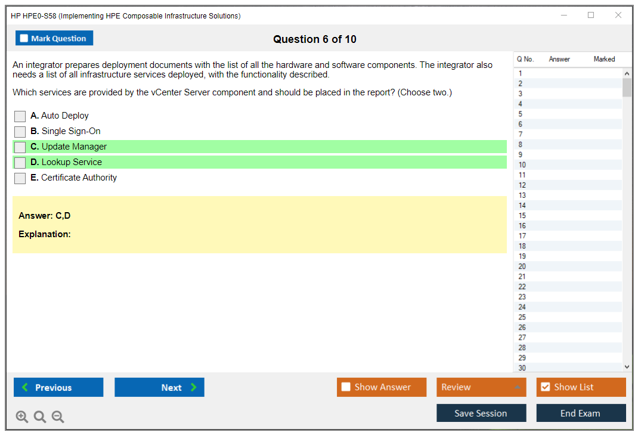This screenshot has height=438, width=641.
Task: Check answer option A, Auto Deploy
Action: (20, 116)
